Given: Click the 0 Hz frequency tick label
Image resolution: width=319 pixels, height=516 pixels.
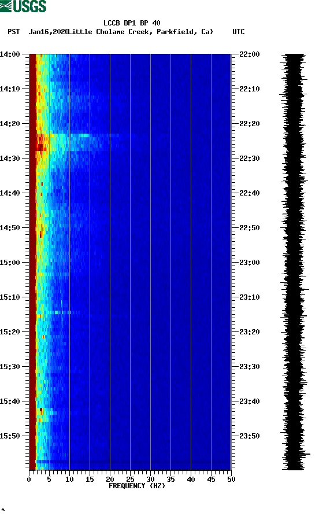Looking at the screenshot, I should (29, 480).
